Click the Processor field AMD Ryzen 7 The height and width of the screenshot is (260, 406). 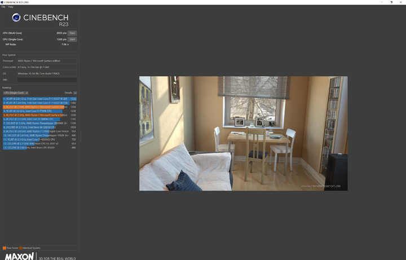(x=47, y=61)
